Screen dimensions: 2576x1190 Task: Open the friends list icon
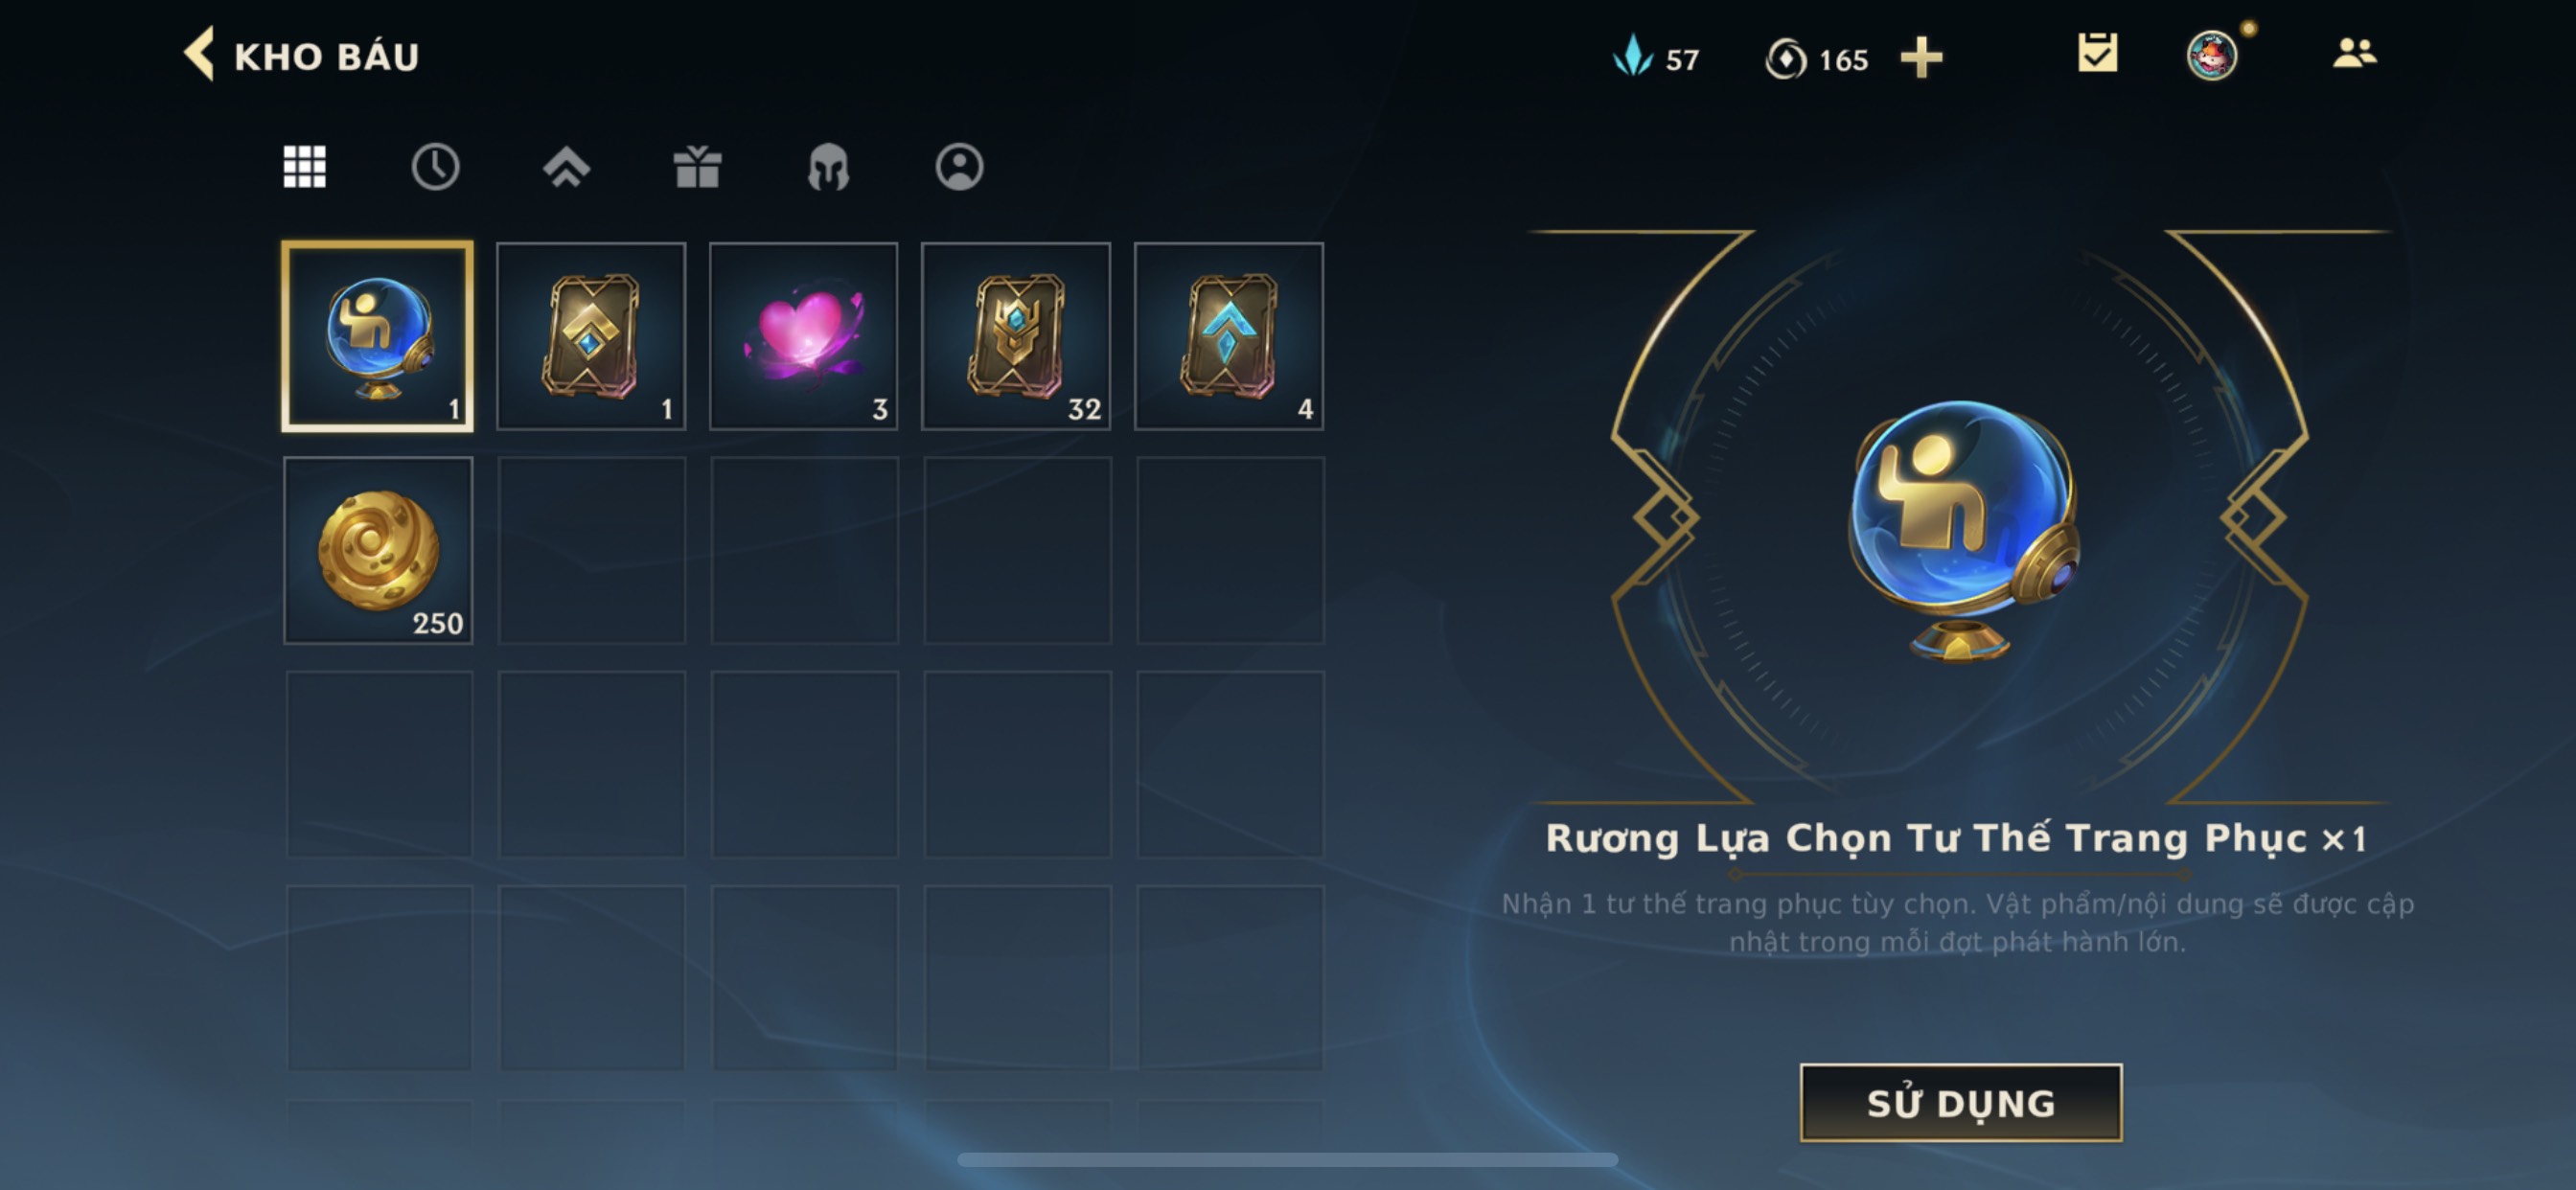click(2354, 52)
